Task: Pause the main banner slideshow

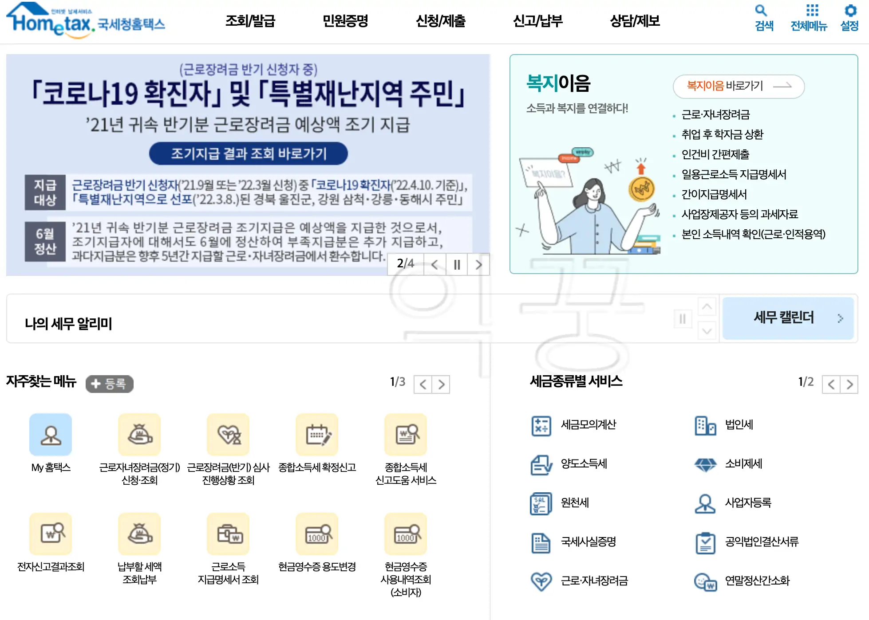Action: click(x=456, y=264)
